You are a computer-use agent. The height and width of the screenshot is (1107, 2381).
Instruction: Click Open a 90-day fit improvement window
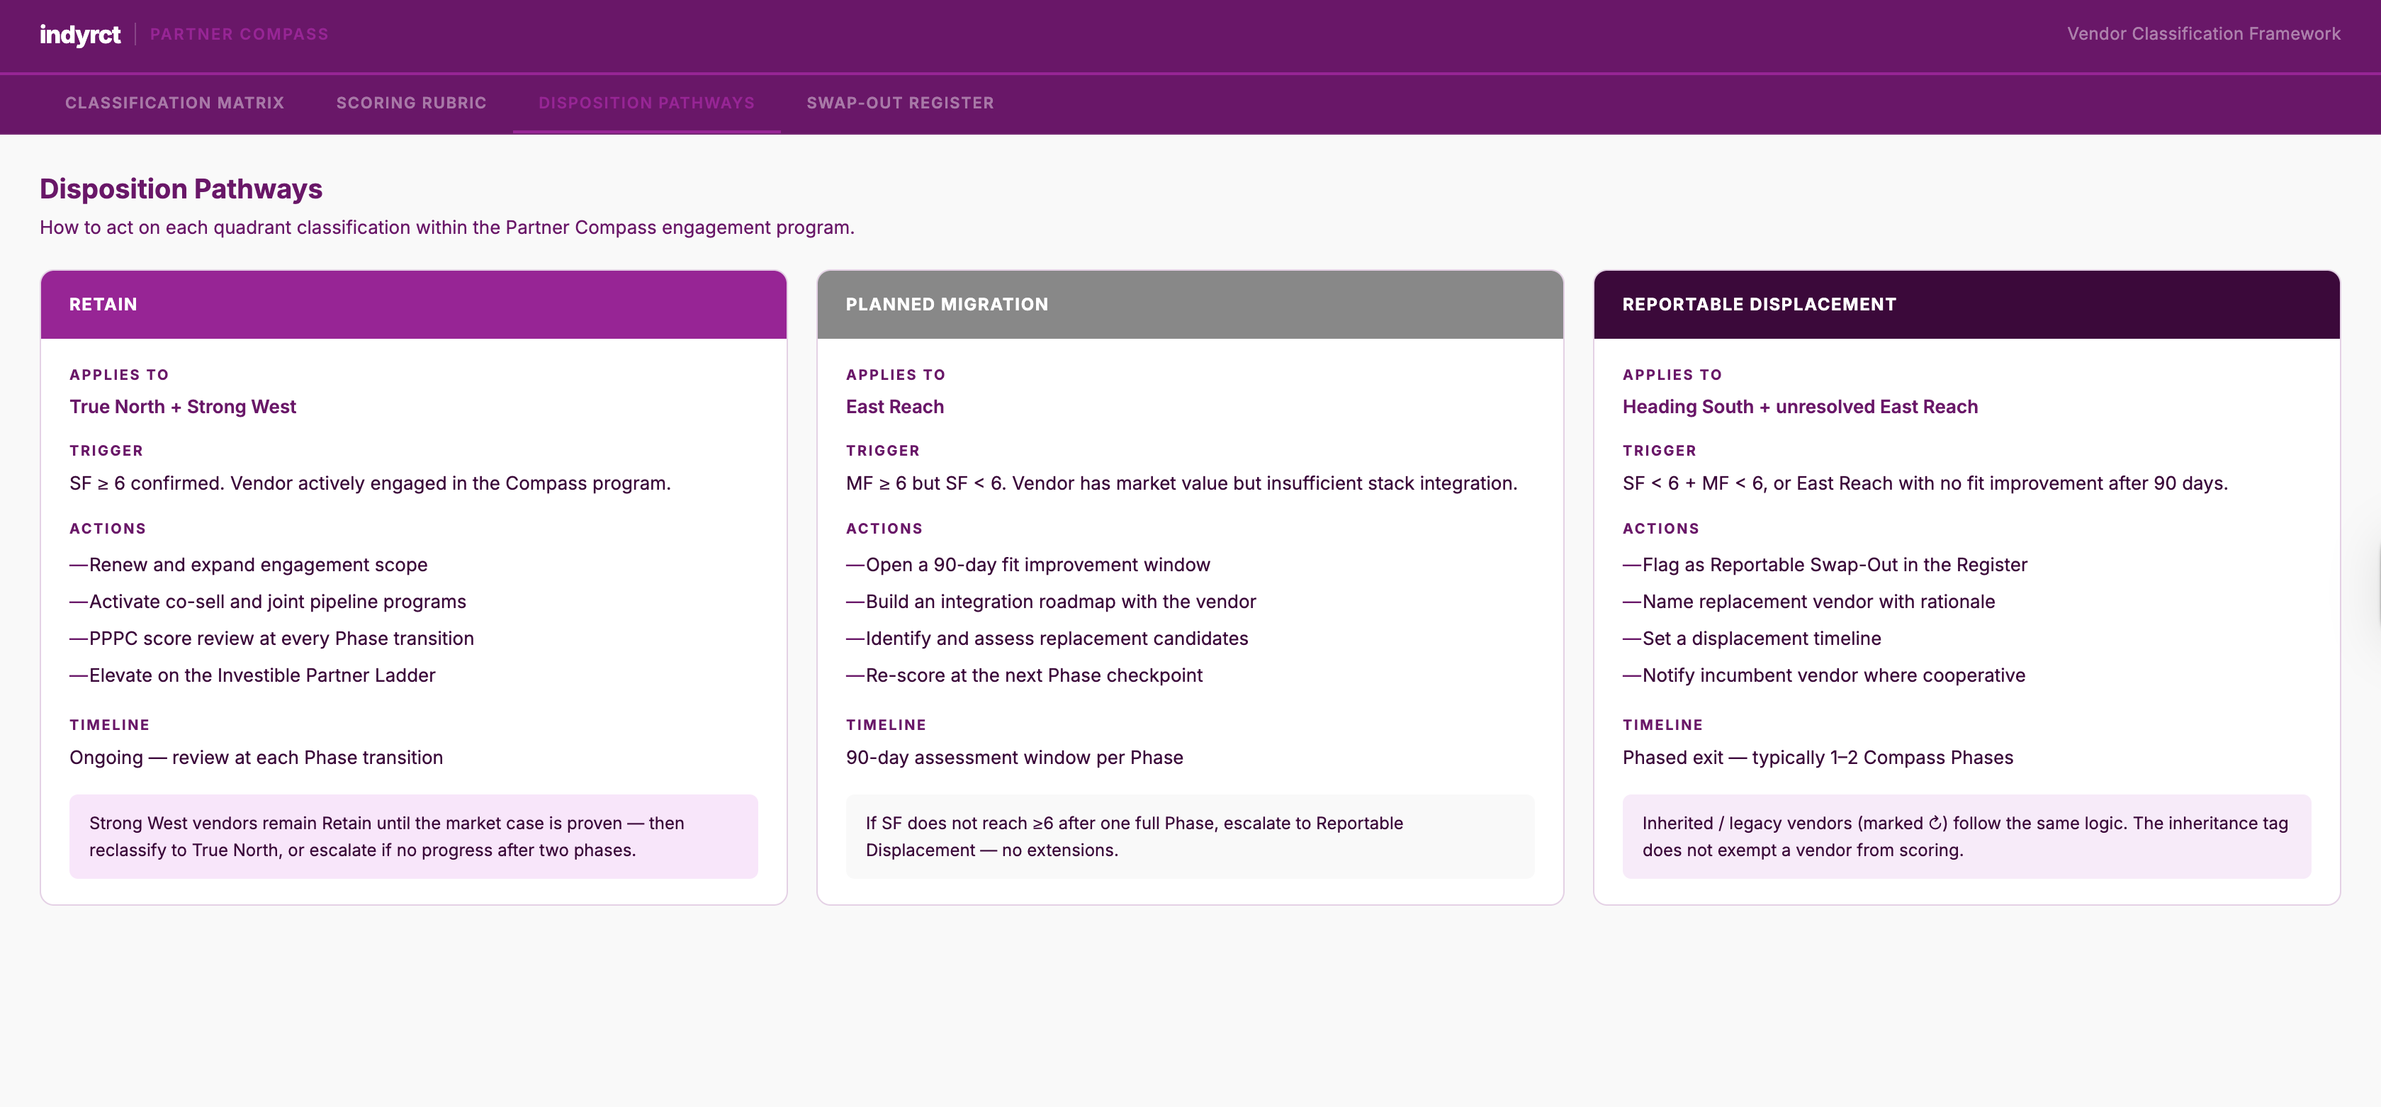[1028, 565]
